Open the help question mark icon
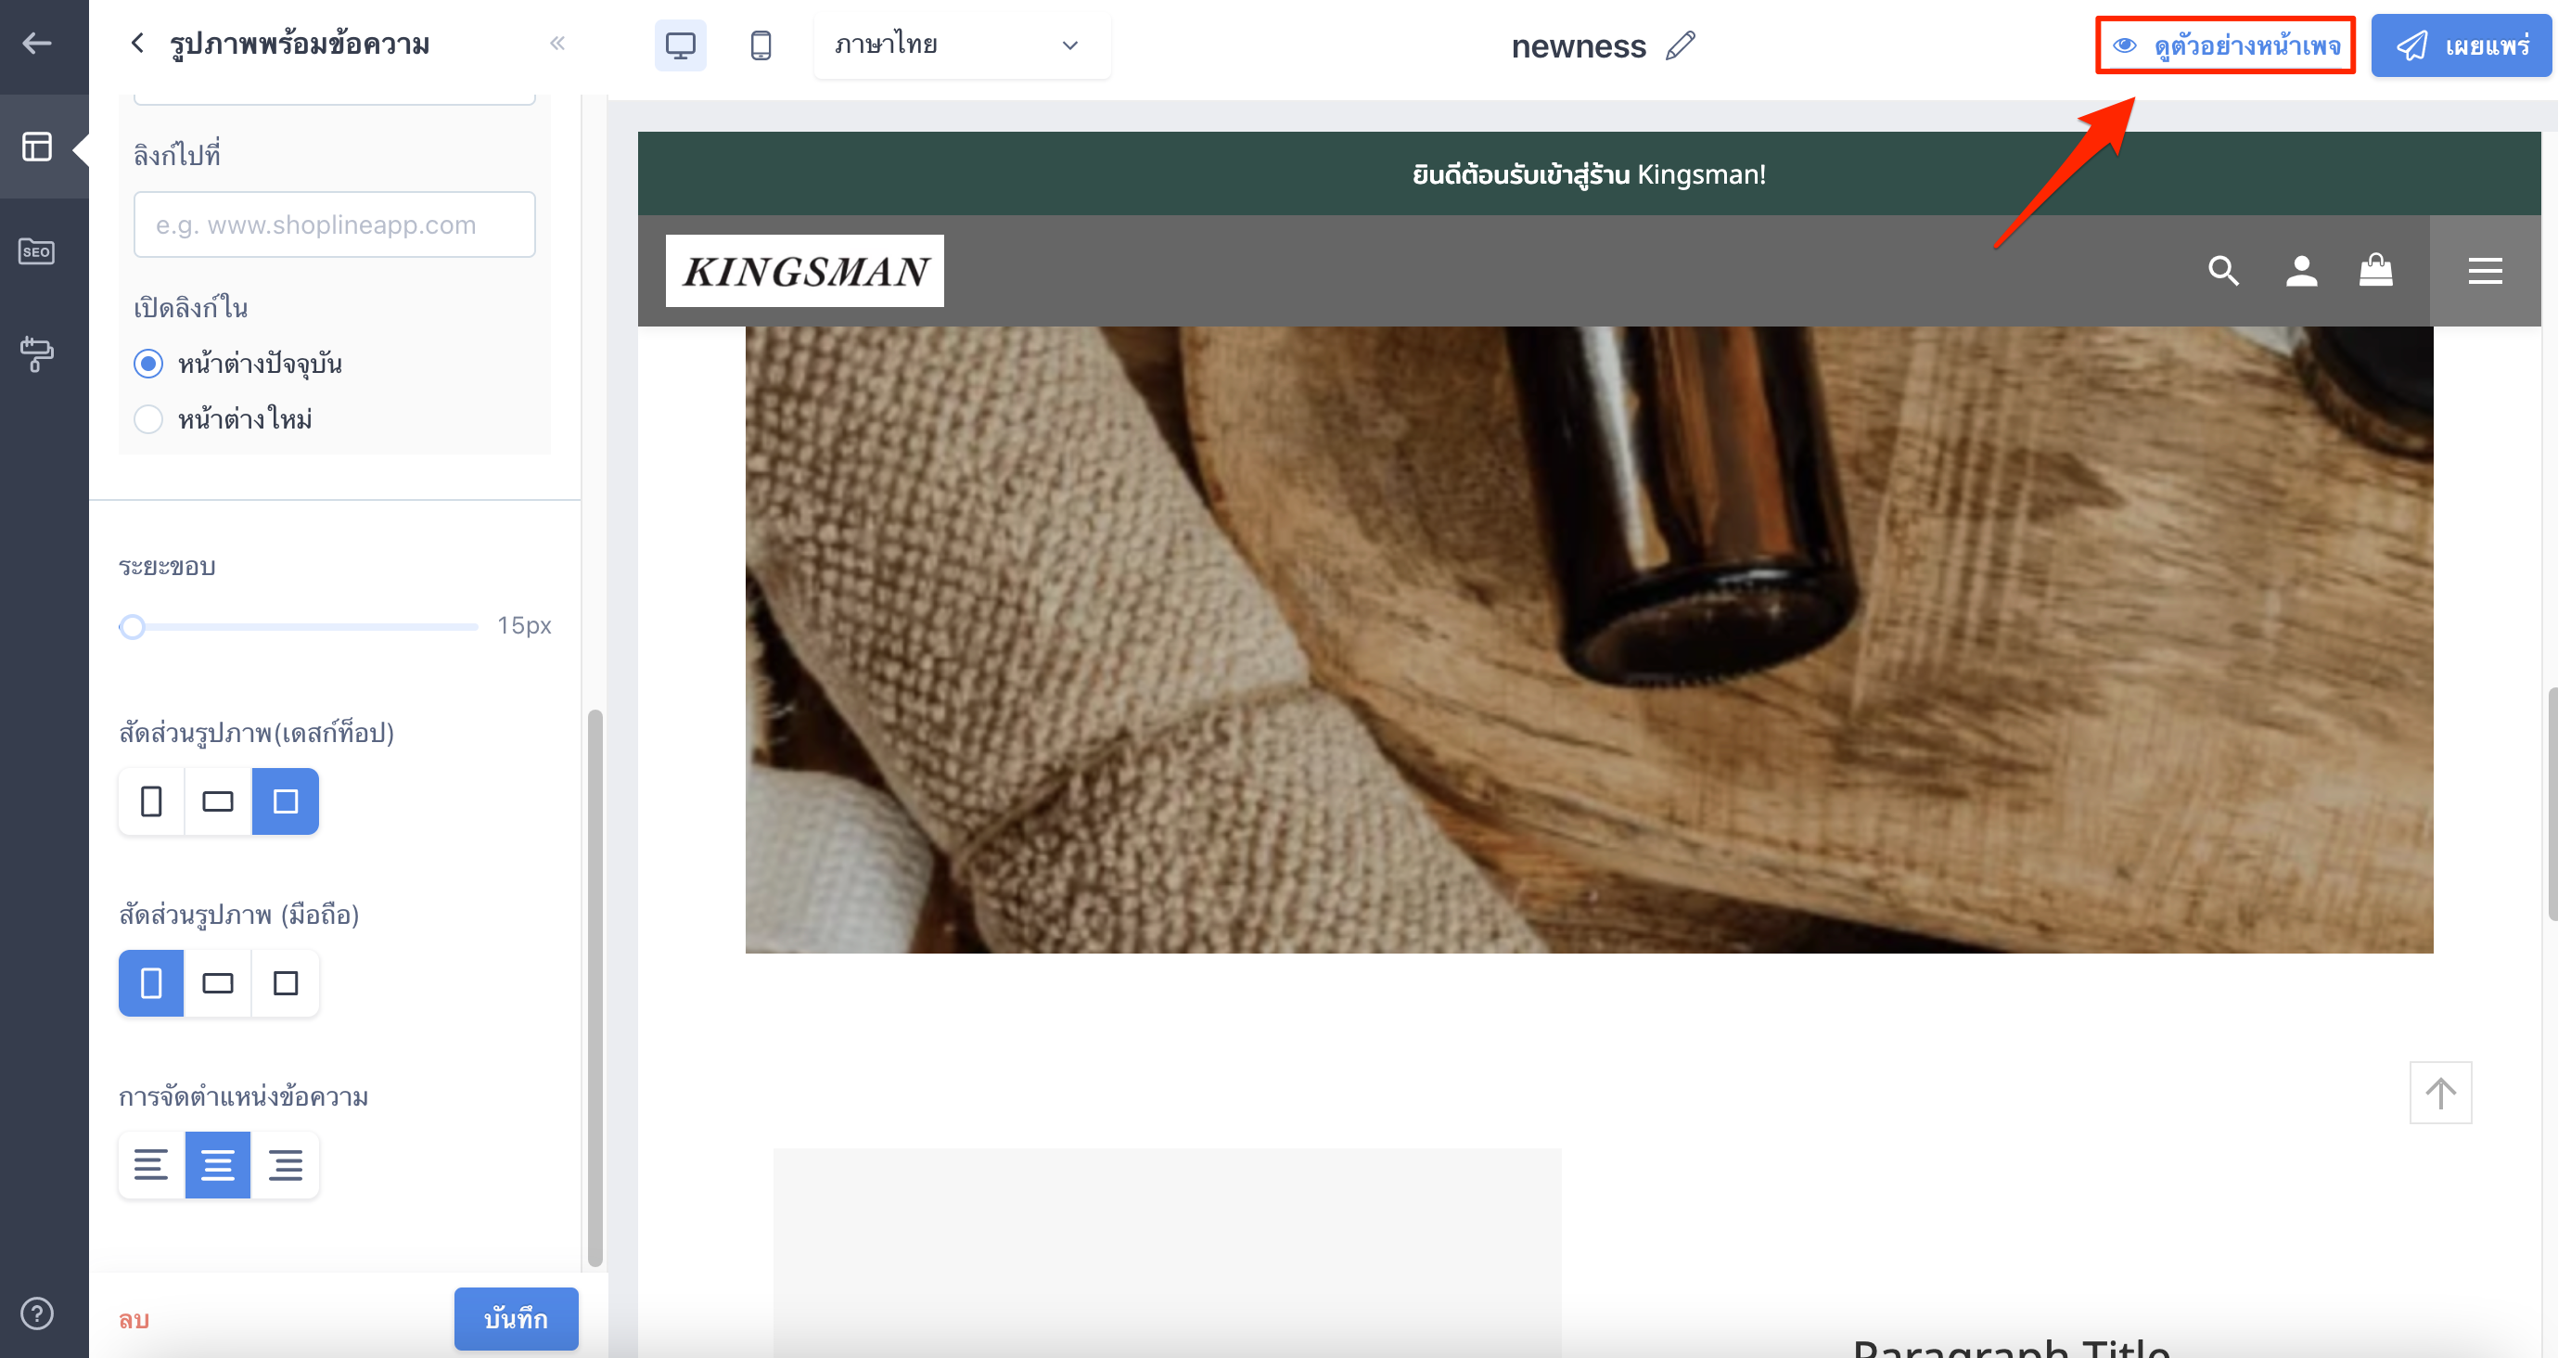This screenshot has height=1358, width=2558. pyautogui.click(x=37, y=1313)
